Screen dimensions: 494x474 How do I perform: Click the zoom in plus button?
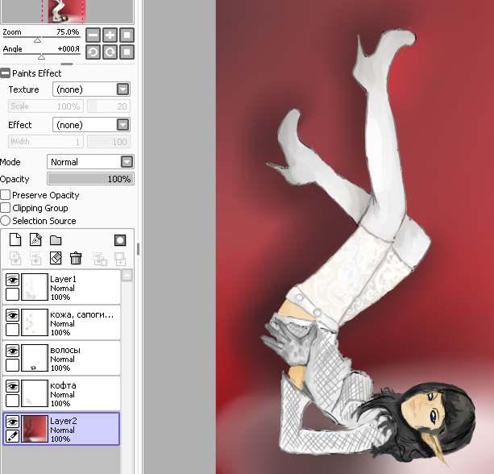[110, 35]
